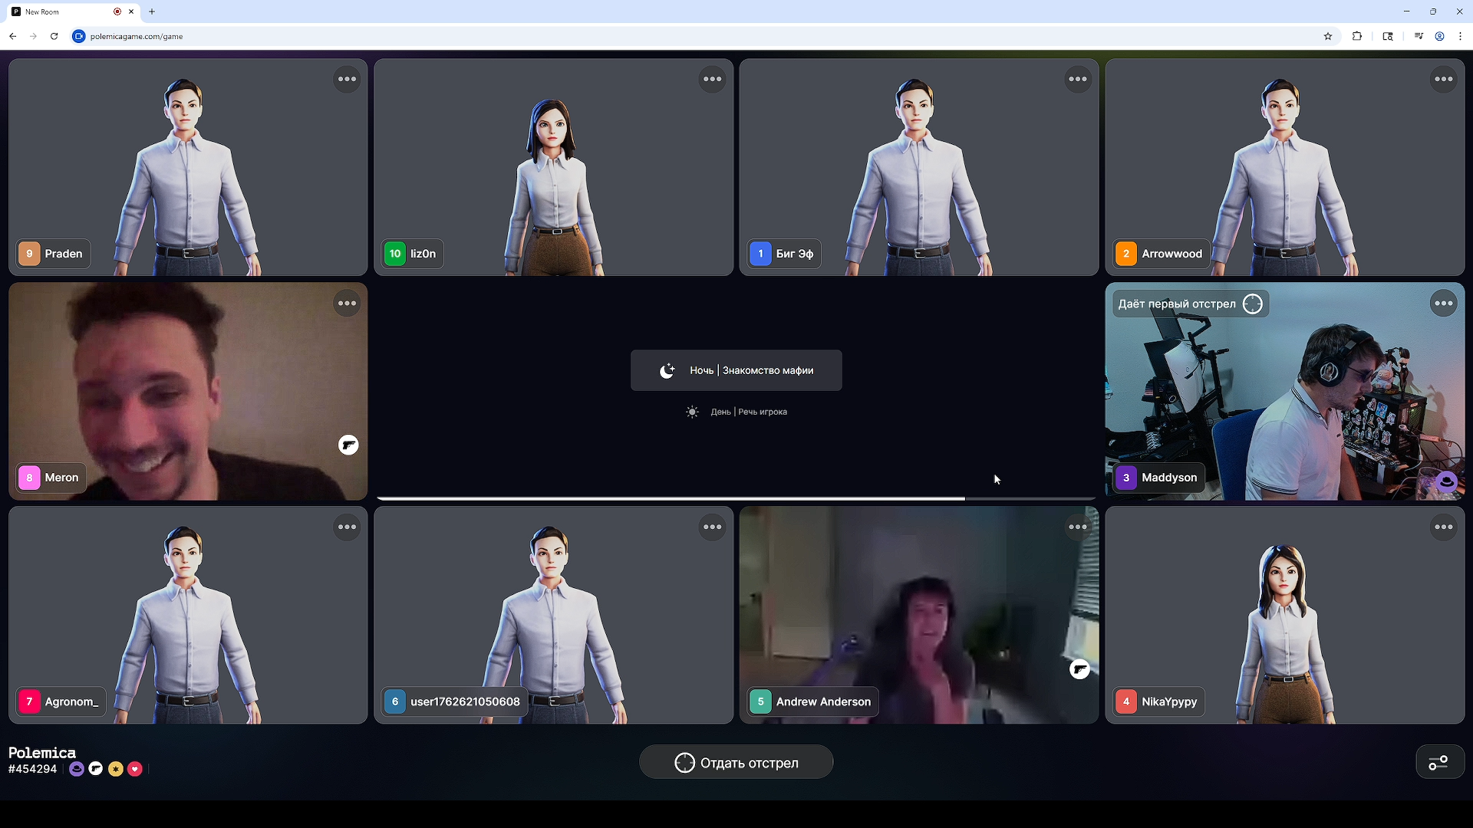
Task: Open liz0n's three-dot options menu
Action: [x=712, y=79]
